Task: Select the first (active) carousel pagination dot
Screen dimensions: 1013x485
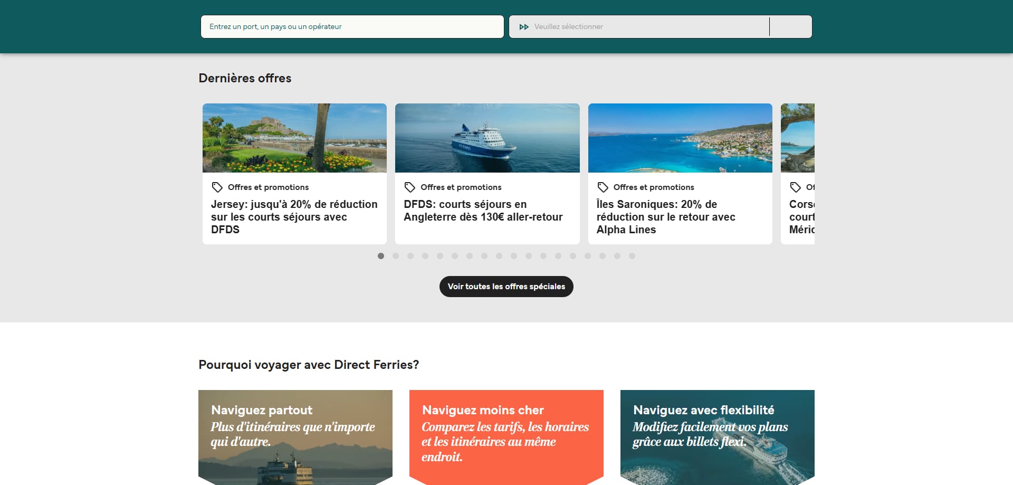Action: click(381, 256)
